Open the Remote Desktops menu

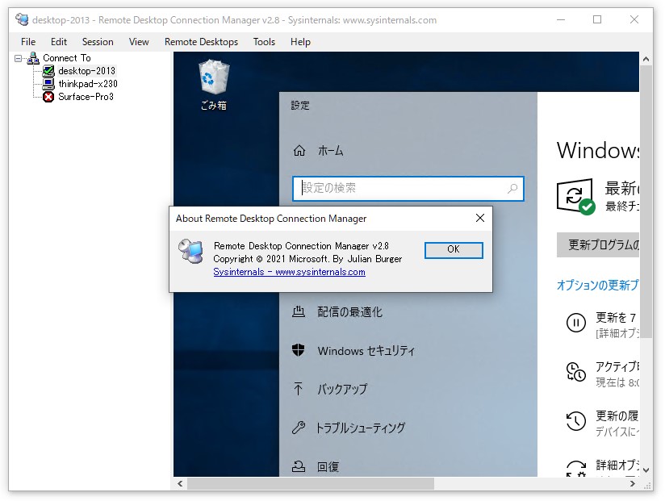[201, 42]
